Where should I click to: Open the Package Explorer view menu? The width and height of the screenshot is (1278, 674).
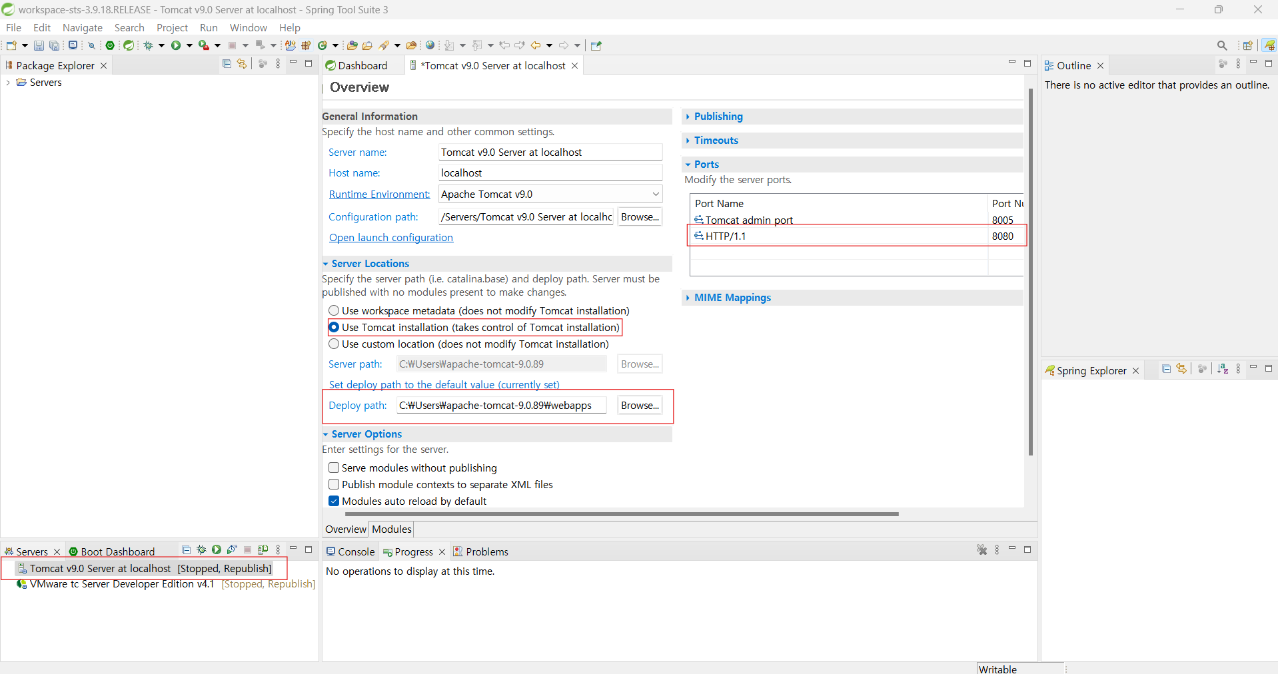tap(278, 64)
